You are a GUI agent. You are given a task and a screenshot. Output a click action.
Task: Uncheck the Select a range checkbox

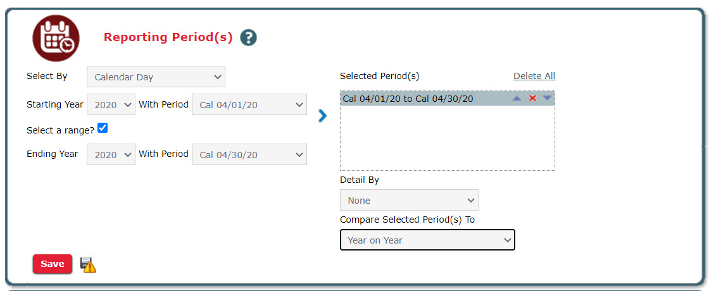[x=103, y=128]
